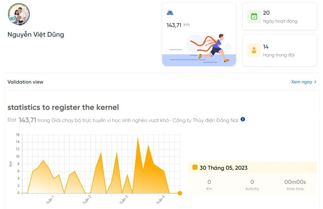Click the blue info exclamation icon
This screenshot has height=209, width=323.
[243, 119]
